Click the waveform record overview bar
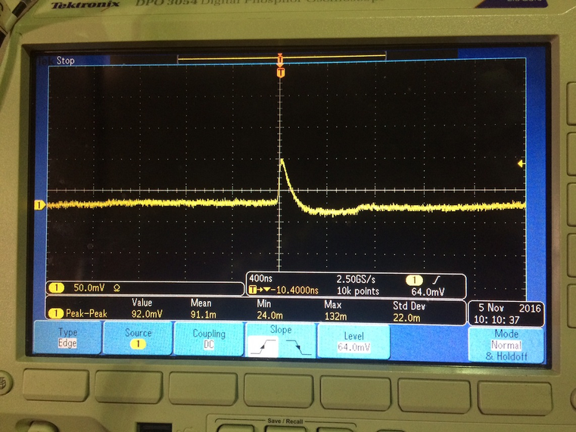The width and height of the screenshot is (576, 432). [282, 57]
